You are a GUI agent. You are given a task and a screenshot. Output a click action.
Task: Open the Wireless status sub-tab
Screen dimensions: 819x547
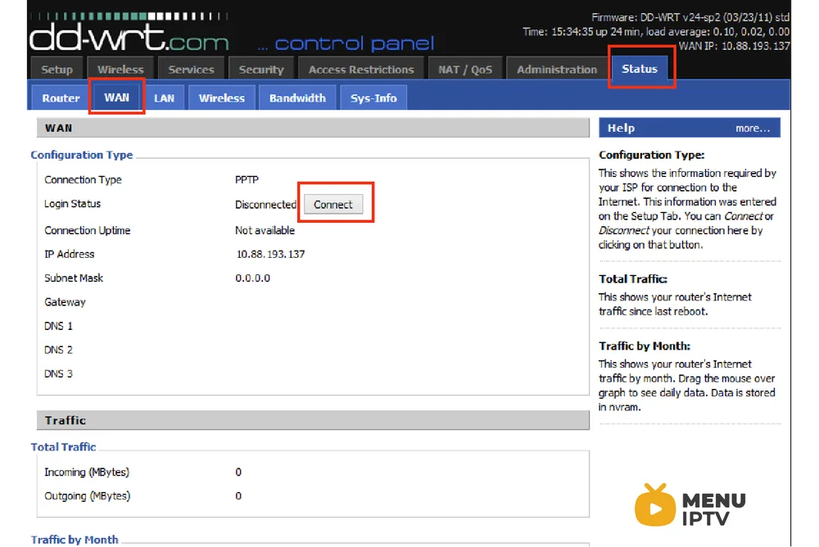click(x=221, y=97)
